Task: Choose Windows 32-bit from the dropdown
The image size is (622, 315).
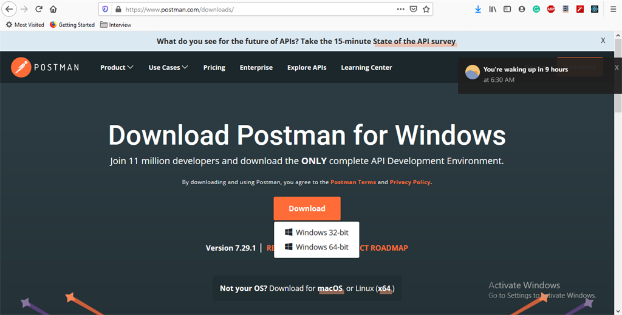Action: [316, 232]
